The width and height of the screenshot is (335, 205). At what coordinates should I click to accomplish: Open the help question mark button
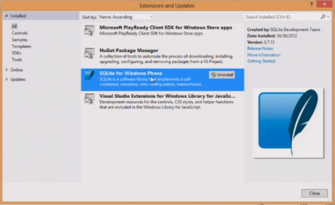(312, 4)
